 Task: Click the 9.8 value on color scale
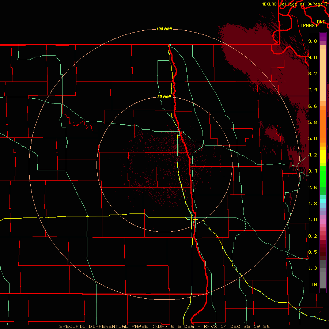click(x=313, y=41)
